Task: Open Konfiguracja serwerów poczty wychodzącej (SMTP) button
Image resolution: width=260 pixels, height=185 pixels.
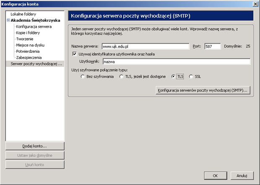Action: [203, 90]
